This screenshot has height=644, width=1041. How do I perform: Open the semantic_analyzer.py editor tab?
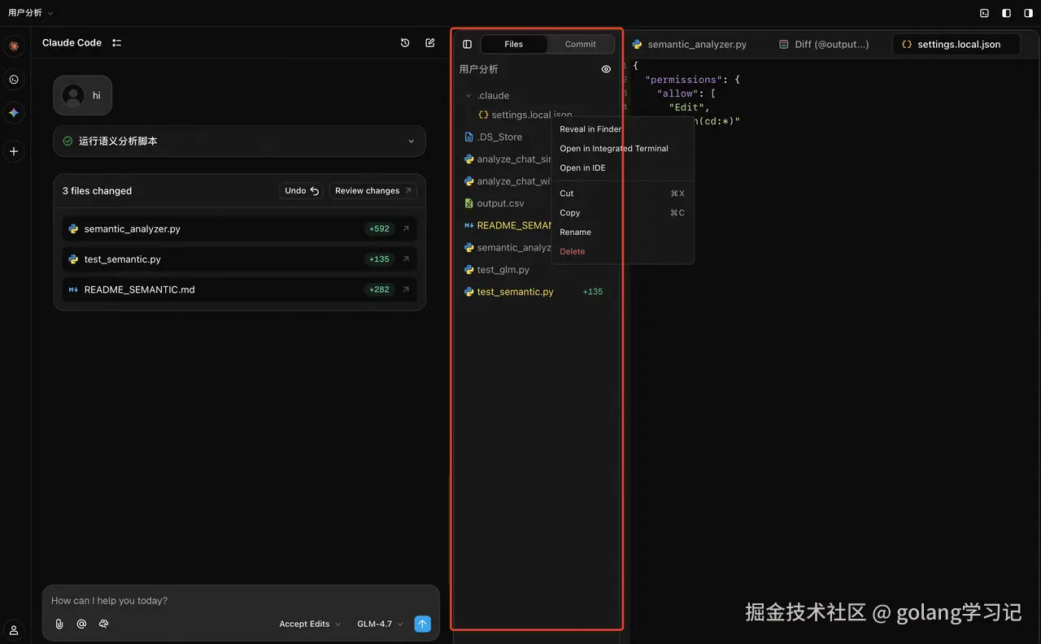click(690, 45)
